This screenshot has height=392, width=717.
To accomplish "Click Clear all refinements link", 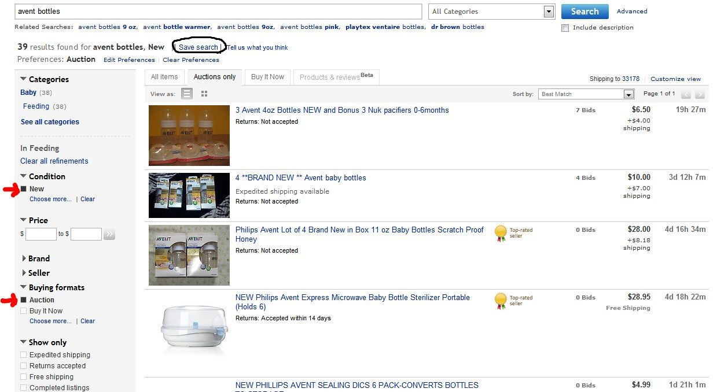I will coord(54,161).
